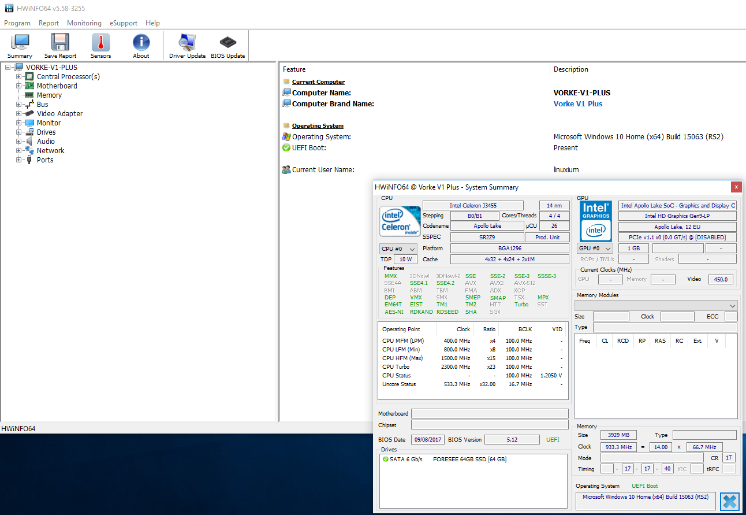This screenshot has width=746, height=515.
Task: Open the Monitoring menu
Action: coord(84,23)
